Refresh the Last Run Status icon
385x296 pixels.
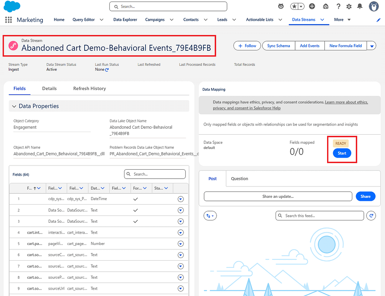coord(107,70)
